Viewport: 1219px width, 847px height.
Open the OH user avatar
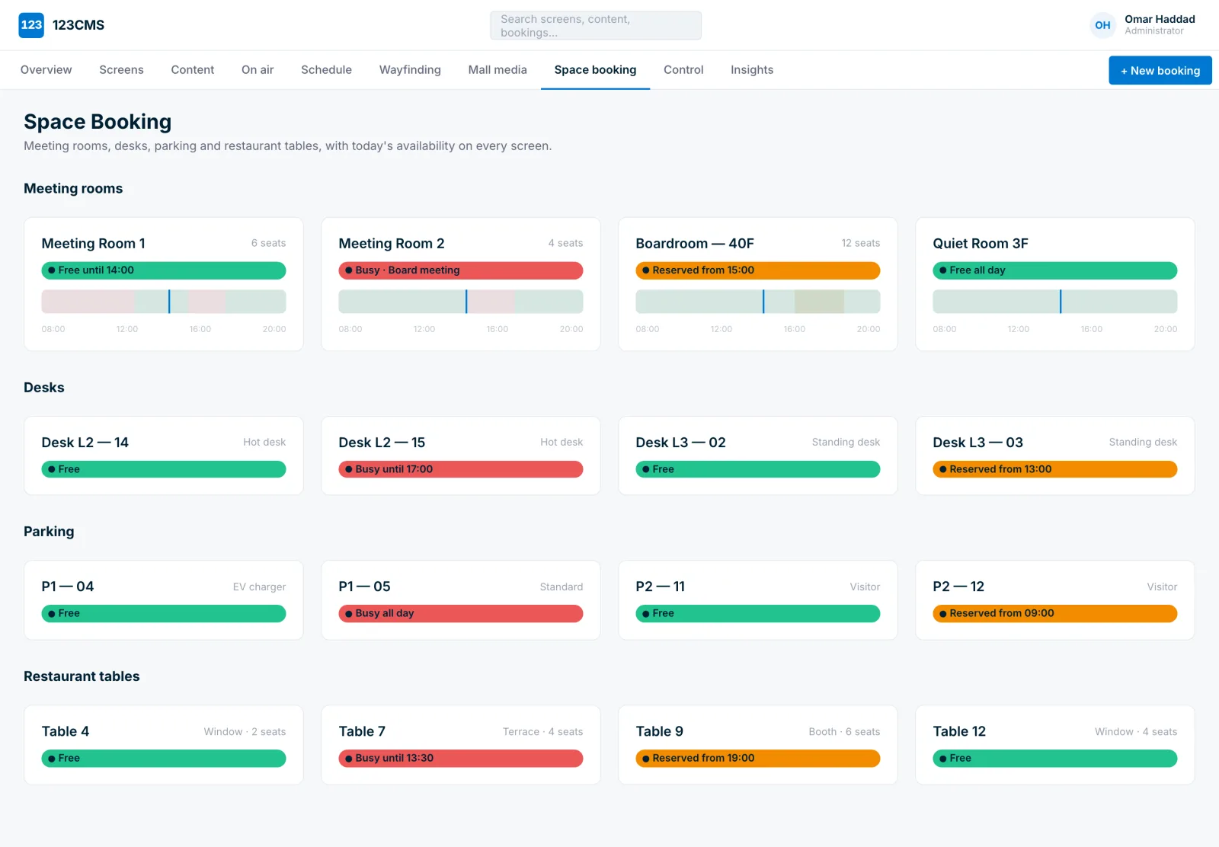pyautogui.click(x=1102, y=25)
